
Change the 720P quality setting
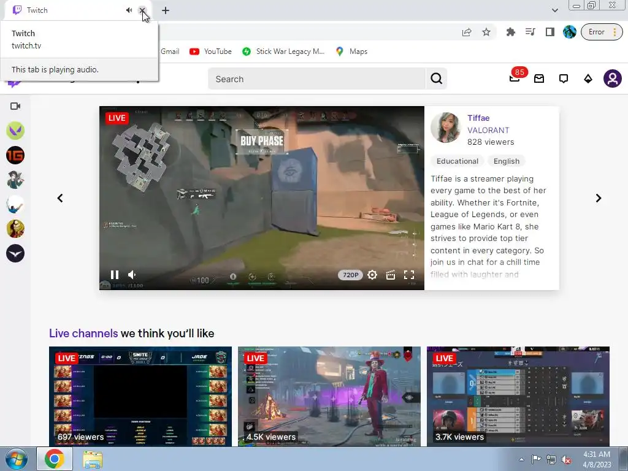point(350,275)
